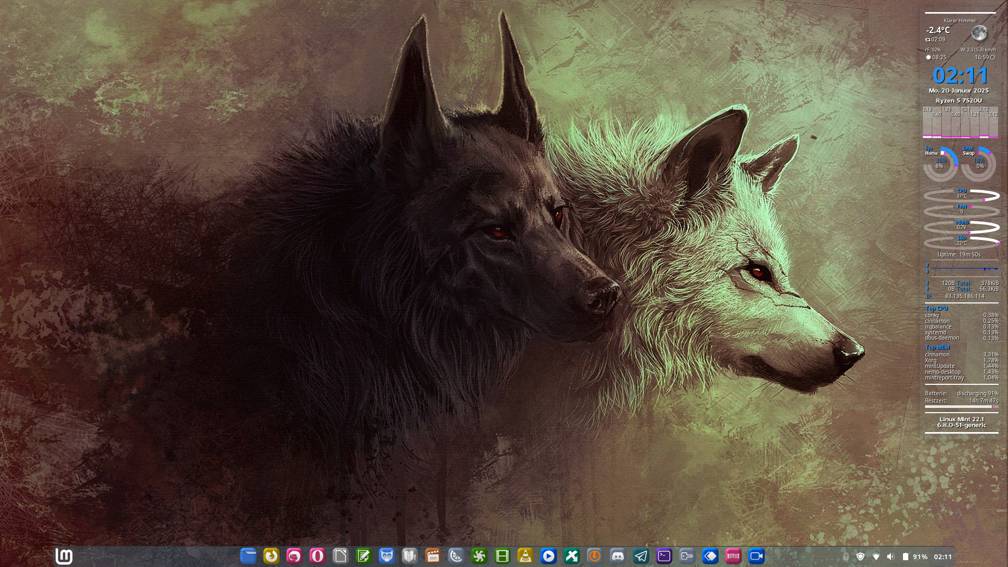Open the Zoom video camera icon
Screen dimensions: 1008x567
point(757,556)
